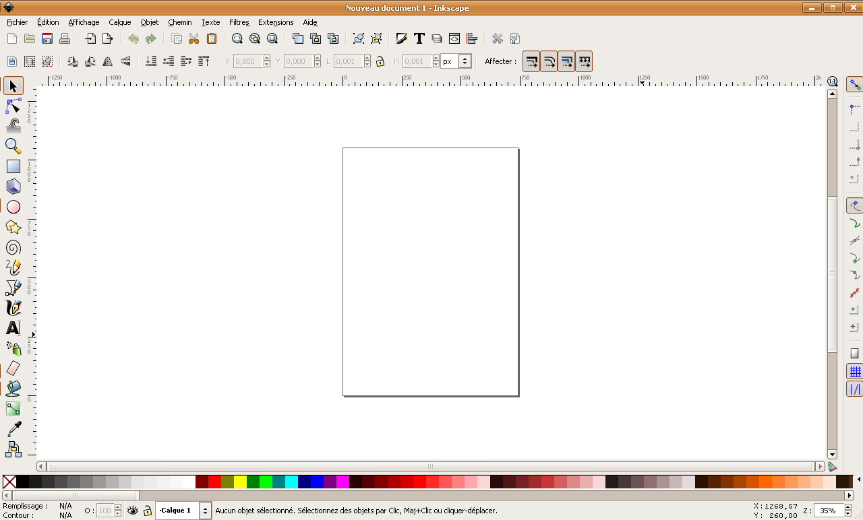Screen dimensions: 863x520
Task: Select the Dropper color picker tool
Action: [13, 428]
